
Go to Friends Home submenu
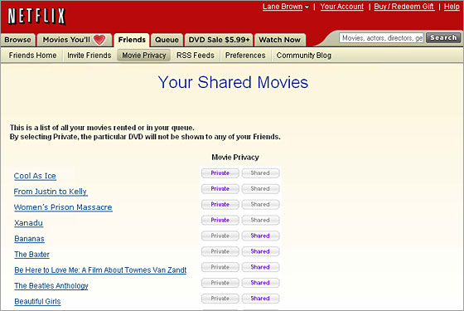(32, 56)
